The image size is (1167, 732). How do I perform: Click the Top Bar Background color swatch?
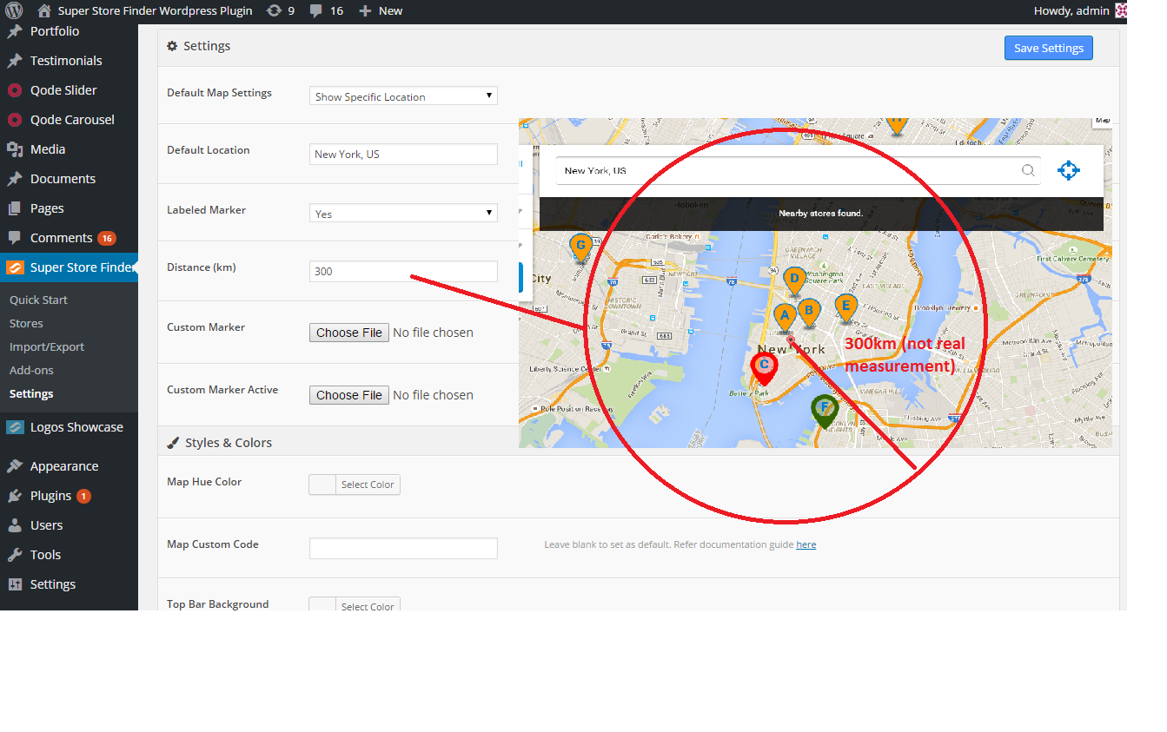pos(322,605)
